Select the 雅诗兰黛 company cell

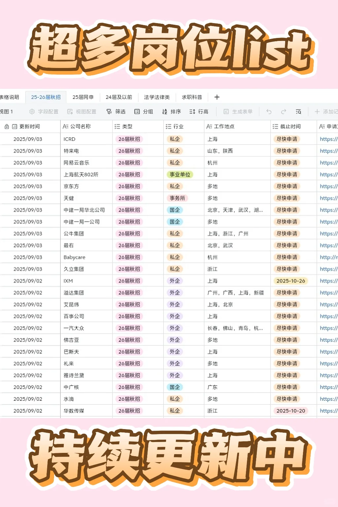86,375
